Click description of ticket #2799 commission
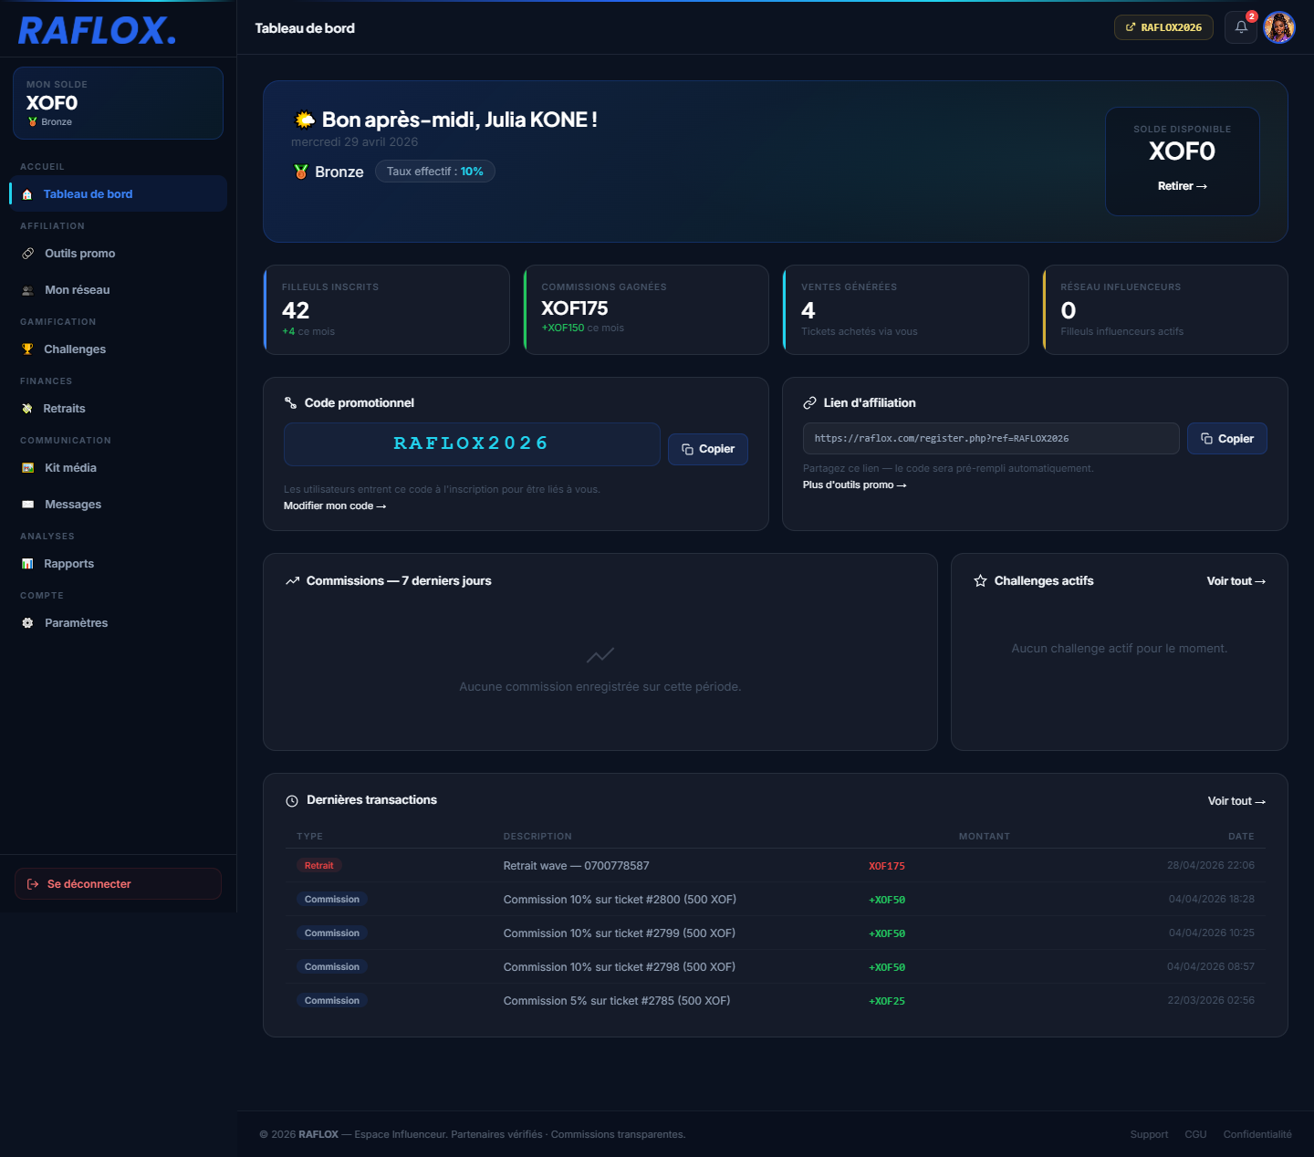Viewport: 1314px width, 1157px height. pos(620,933)
